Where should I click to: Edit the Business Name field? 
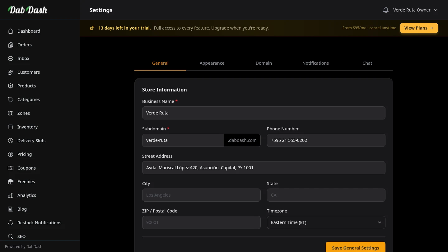pyautogui.click(x=264, y=113)
